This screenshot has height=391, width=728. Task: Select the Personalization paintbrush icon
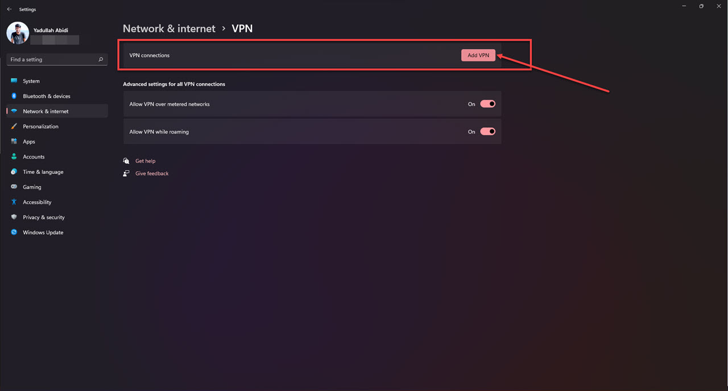coord(14,127)
